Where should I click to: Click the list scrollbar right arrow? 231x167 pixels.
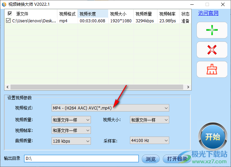[188, 87]
